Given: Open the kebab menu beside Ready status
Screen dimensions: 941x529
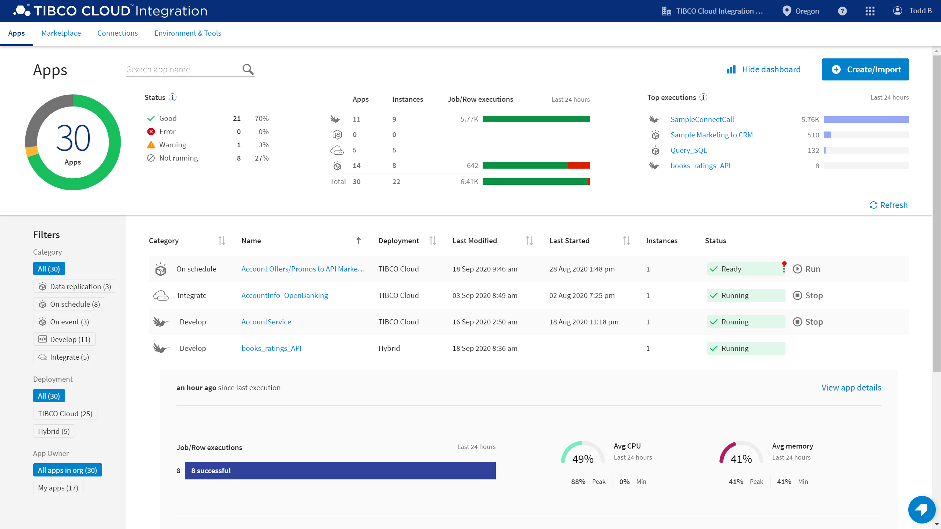Looking at the screenshot, I should tap(784, 269).
